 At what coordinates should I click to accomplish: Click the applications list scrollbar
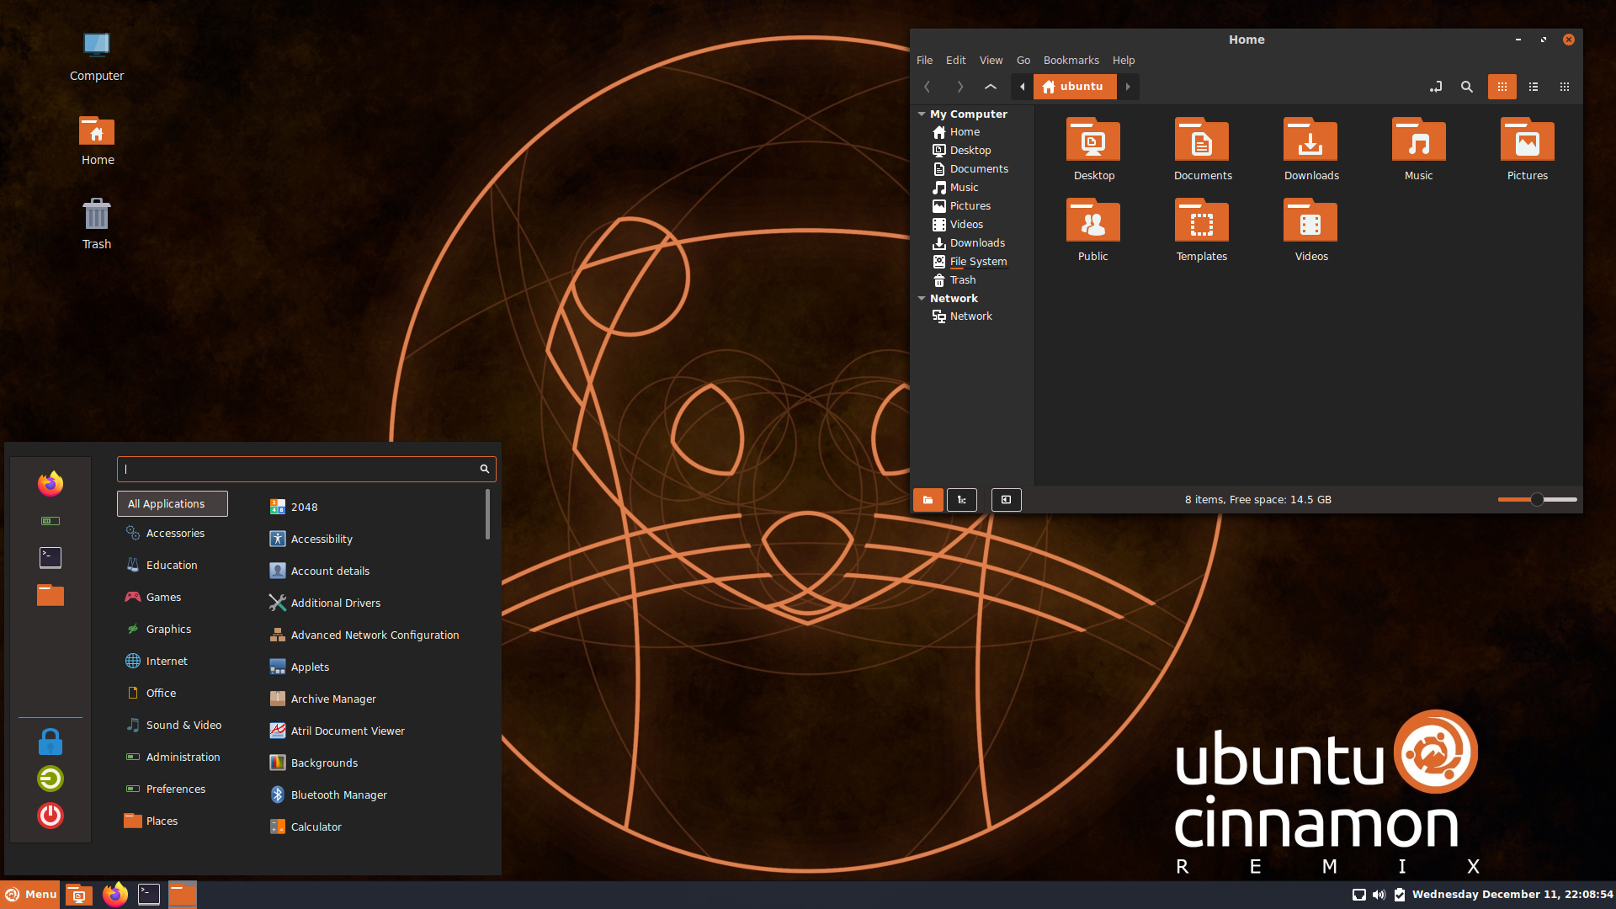coord(487,514)
